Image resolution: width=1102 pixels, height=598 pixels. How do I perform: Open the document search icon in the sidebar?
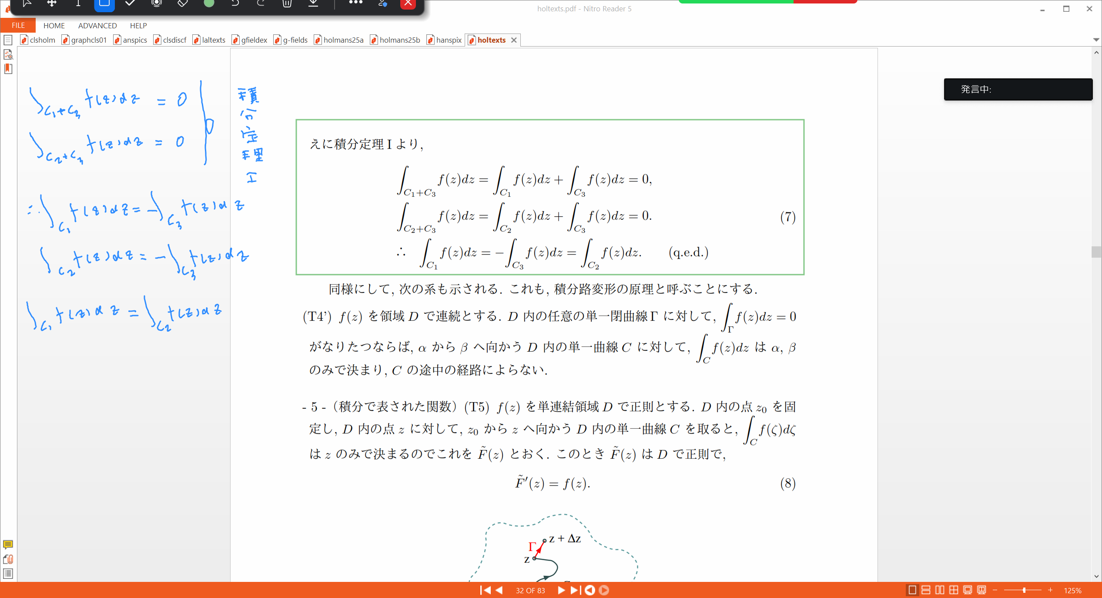(x=8, y=54)
